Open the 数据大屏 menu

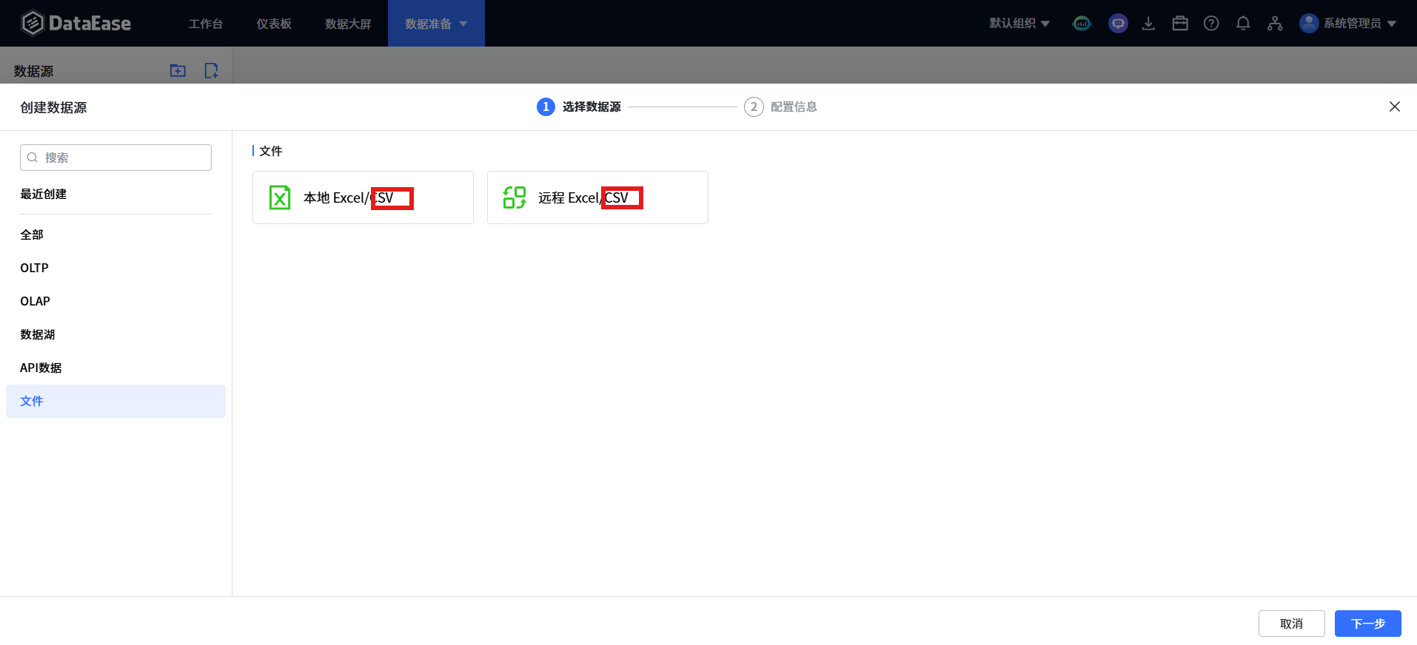click(348, 24)
